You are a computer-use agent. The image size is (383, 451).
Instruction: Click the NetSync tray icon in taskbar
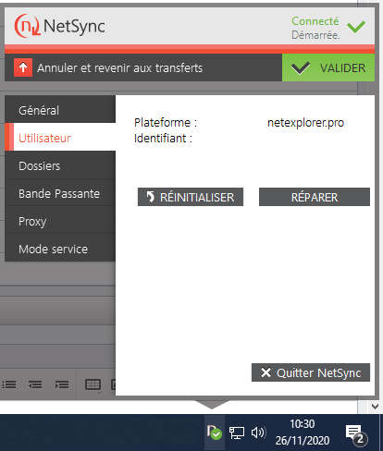(215, 433)
